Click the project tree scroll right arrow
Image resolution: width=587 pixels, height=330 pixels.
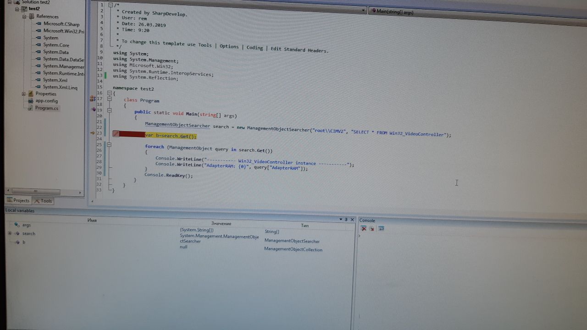click(80, 192)
